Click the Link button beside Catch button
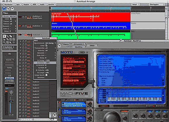 (x=8, y=8)
